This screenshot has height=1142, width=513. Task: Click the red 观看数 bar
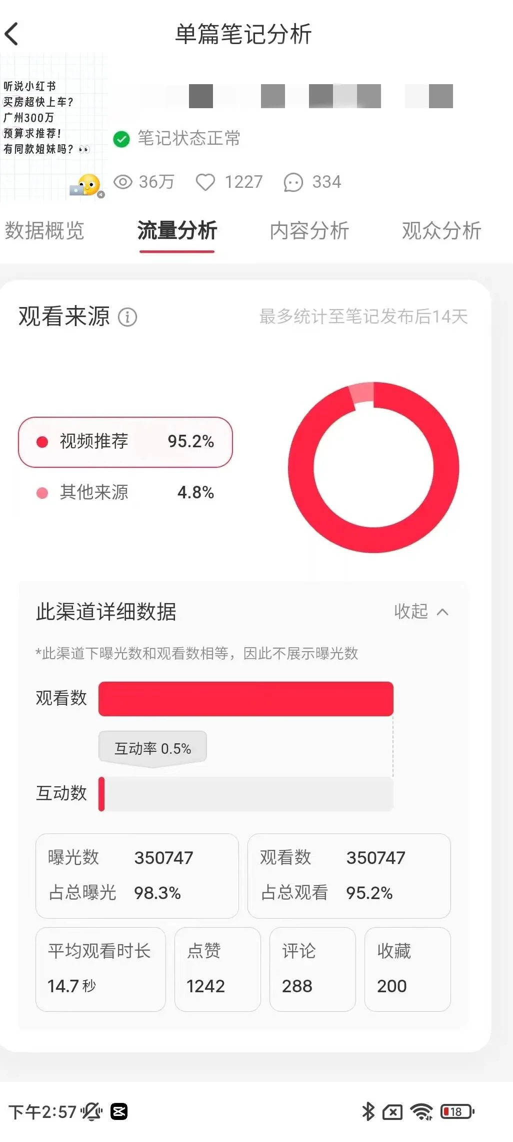pos(246,699)
